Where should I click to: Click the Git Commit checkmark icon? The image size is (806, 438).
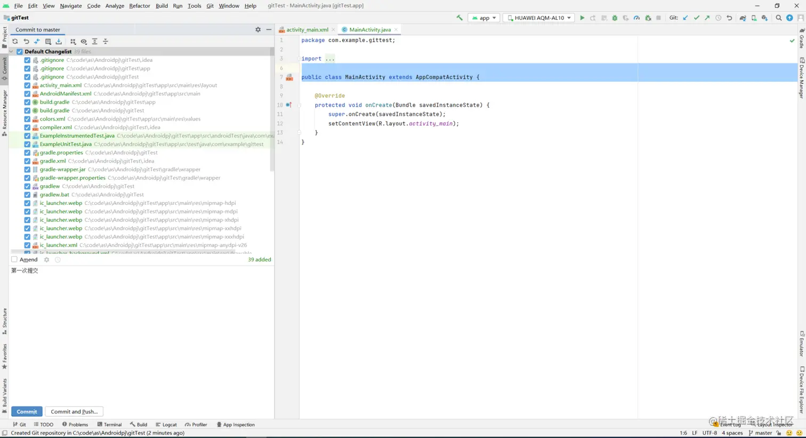pyautogui.click(x=697, y=18)
